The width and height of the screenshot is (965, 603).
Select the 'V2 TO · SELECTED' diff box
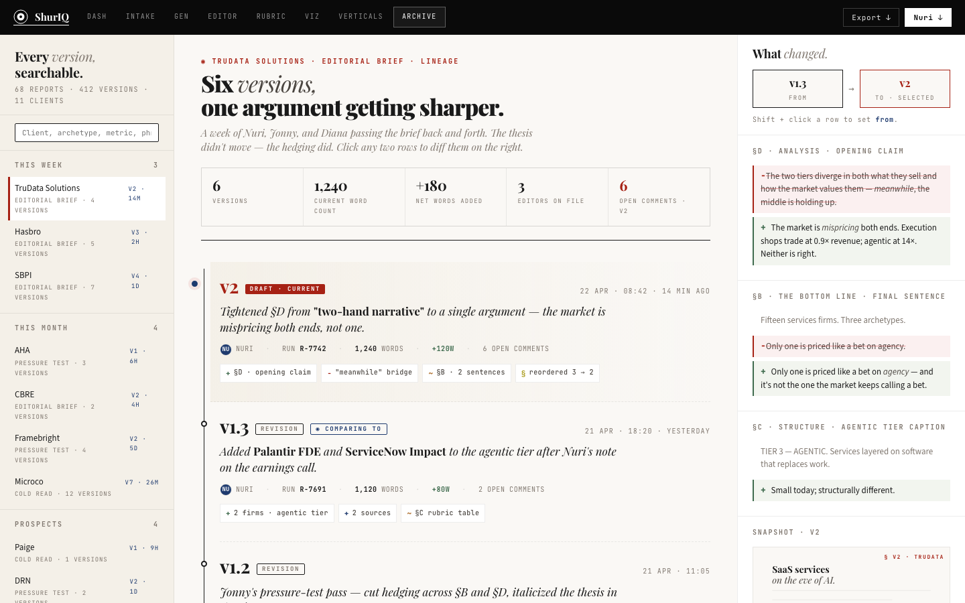(905, 88)
